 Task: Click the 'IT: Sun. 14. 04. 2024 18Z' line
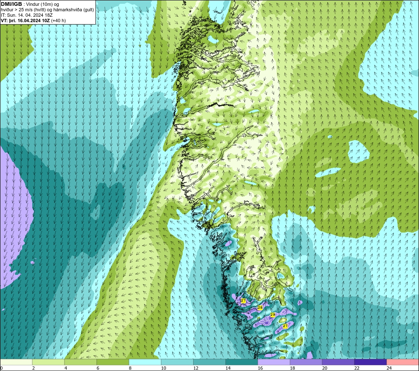(27, 15)
